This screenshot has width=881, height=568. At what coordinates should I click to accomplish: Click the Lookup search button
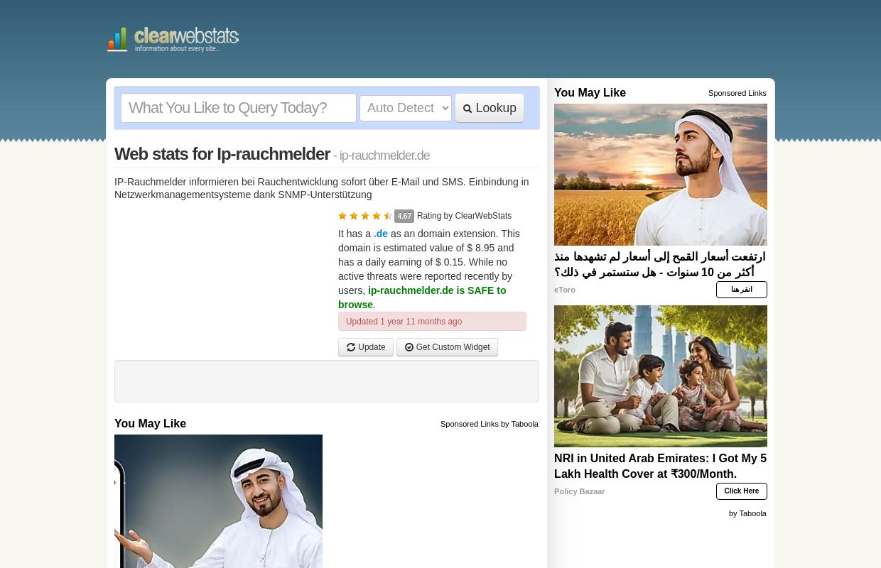(490, 108)
